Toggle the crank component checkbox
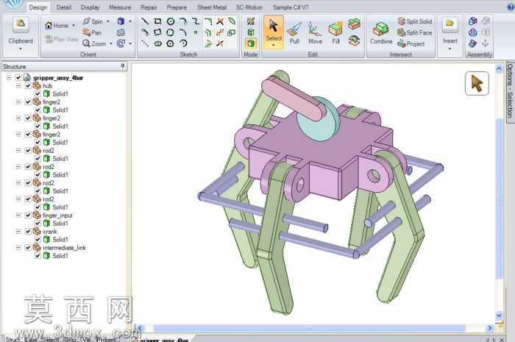Screen dimensions: 515x342 click(28, 232)
